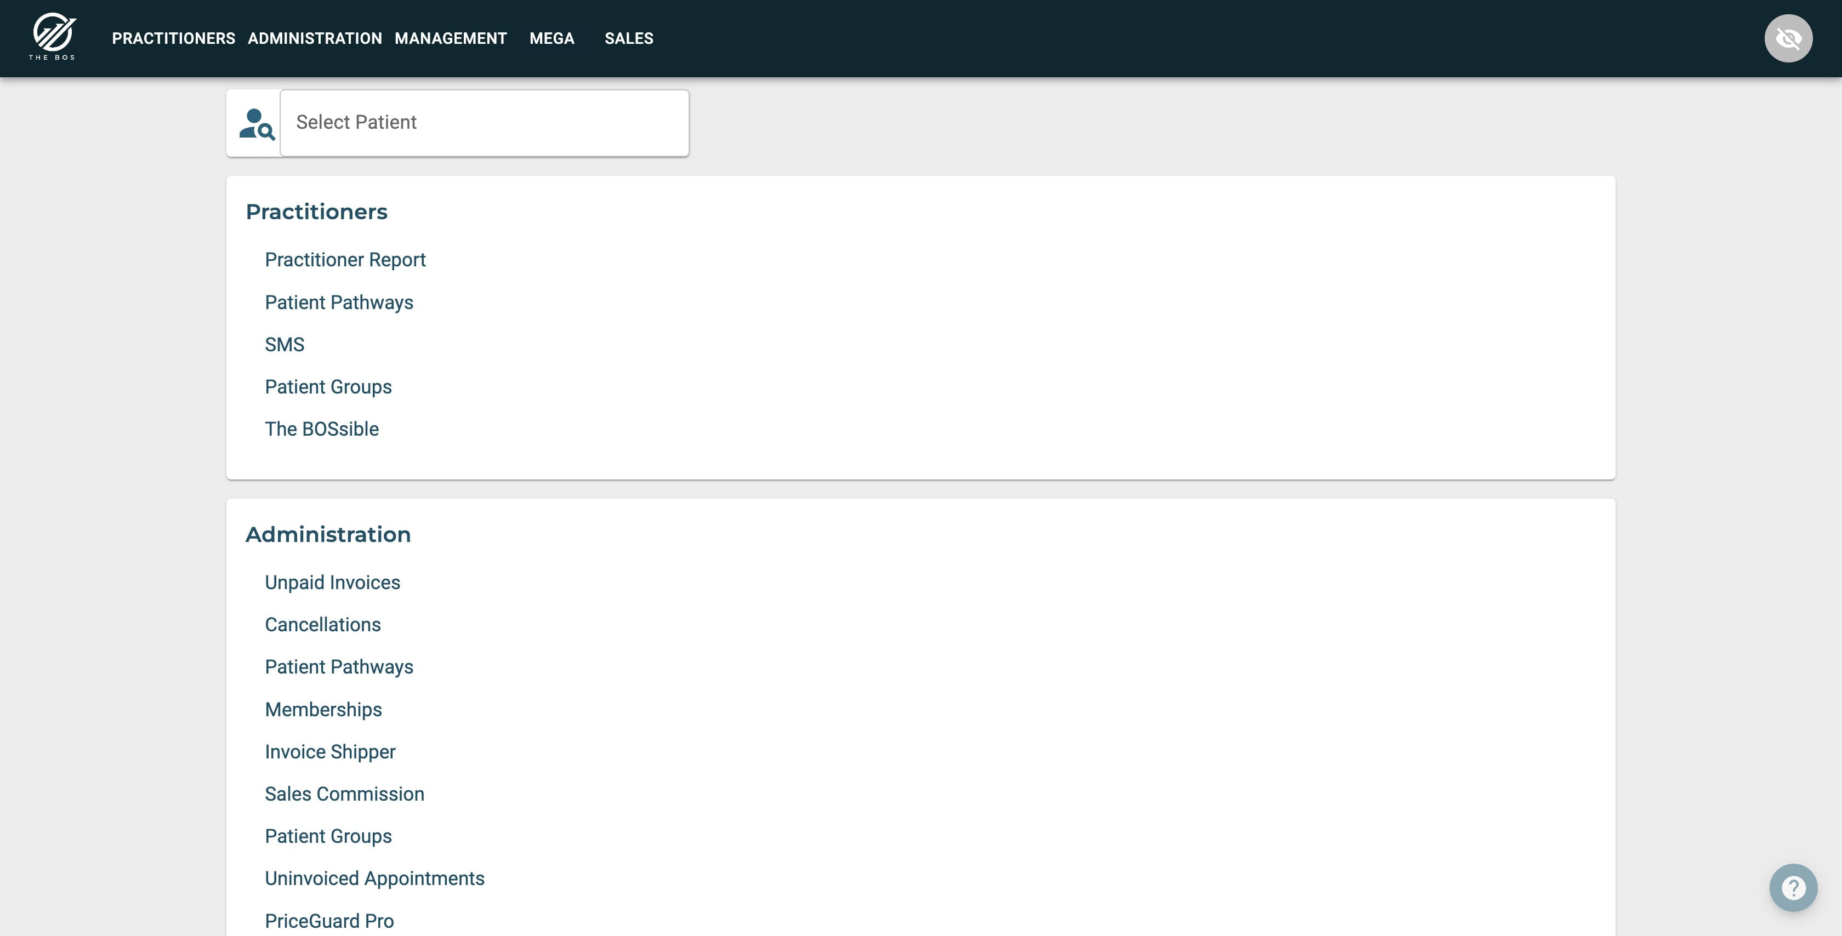View the Sales Commission page
Viewport: 1842px width, 936px height.
coord(345,794)
